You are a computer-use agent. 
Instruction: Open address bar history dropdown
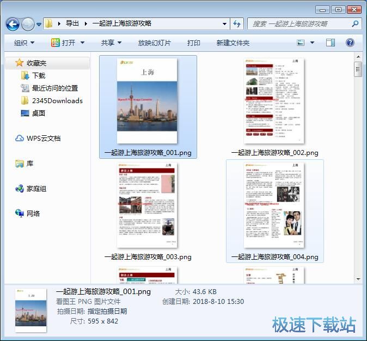[224, 24]
